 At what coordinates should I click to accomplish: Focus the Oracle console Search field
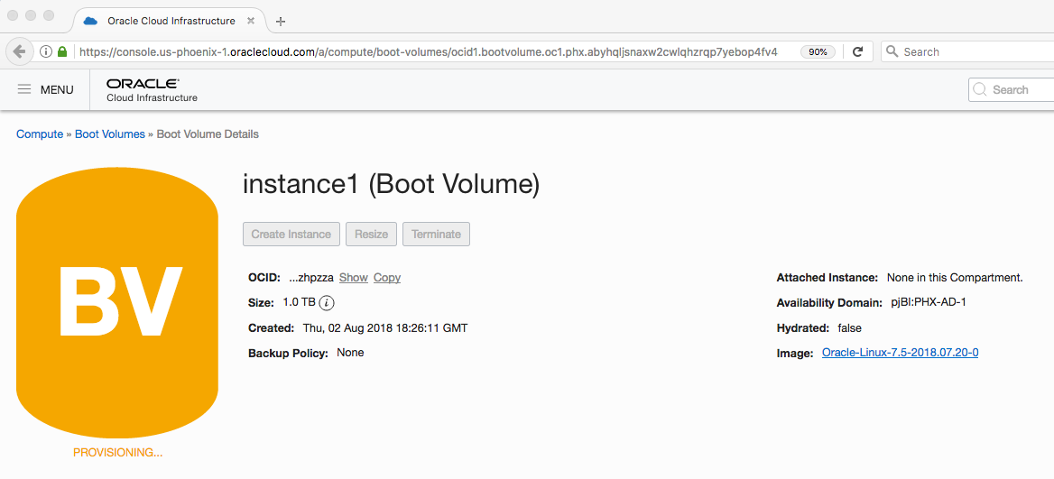tap(1012, 89)
